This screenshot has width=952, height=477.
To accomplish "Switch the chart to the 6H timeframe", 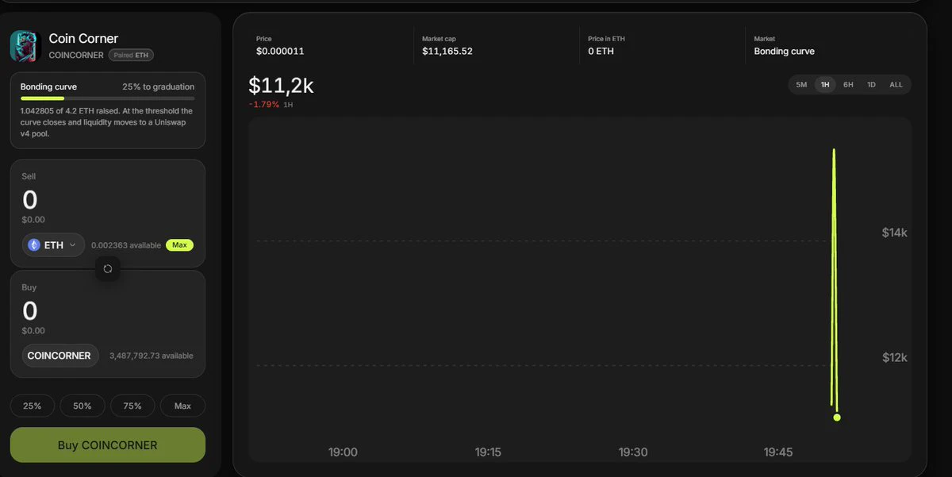I will [x=848, y=84].
